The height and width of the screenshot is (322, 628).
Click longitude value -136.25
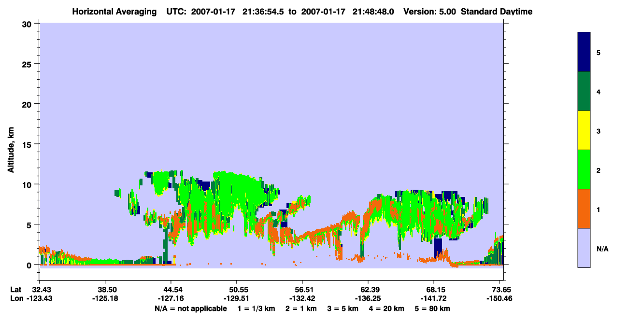(368, 298)
